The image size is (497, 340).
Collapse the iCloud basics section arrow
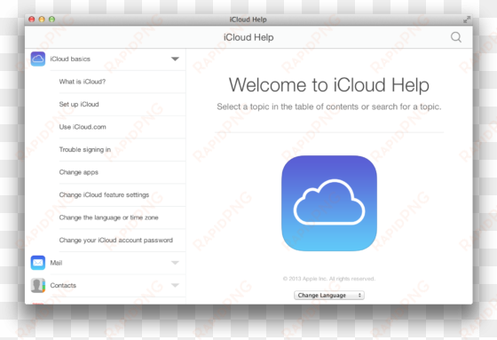[175, 59]
